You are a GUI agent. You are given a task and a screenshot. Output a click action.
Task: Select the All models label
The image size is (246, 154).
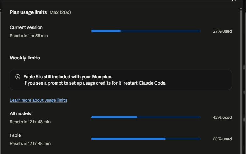coord(20,113)
